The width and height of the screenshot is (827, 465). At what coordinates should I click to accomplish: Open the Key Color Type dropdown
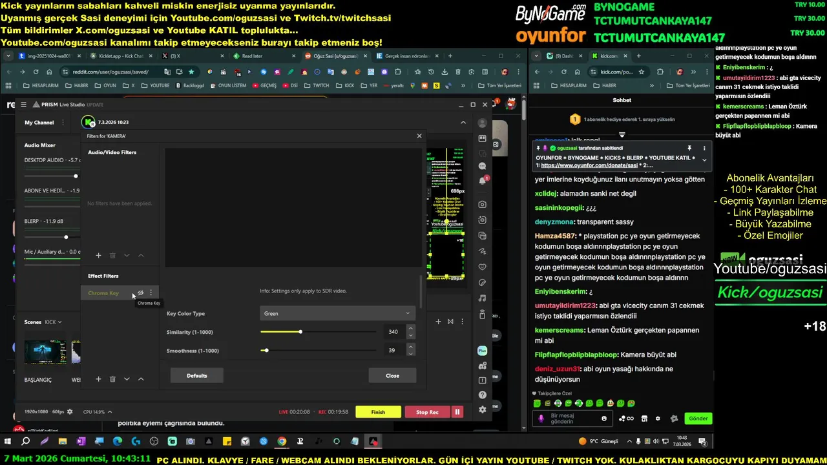(337, 313)
